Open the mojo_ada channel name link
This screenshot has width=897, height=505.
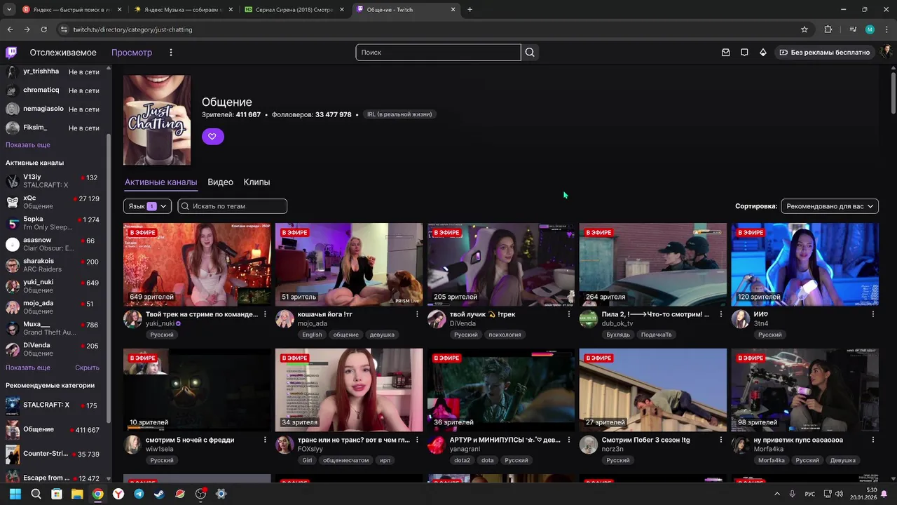[312, 324]
